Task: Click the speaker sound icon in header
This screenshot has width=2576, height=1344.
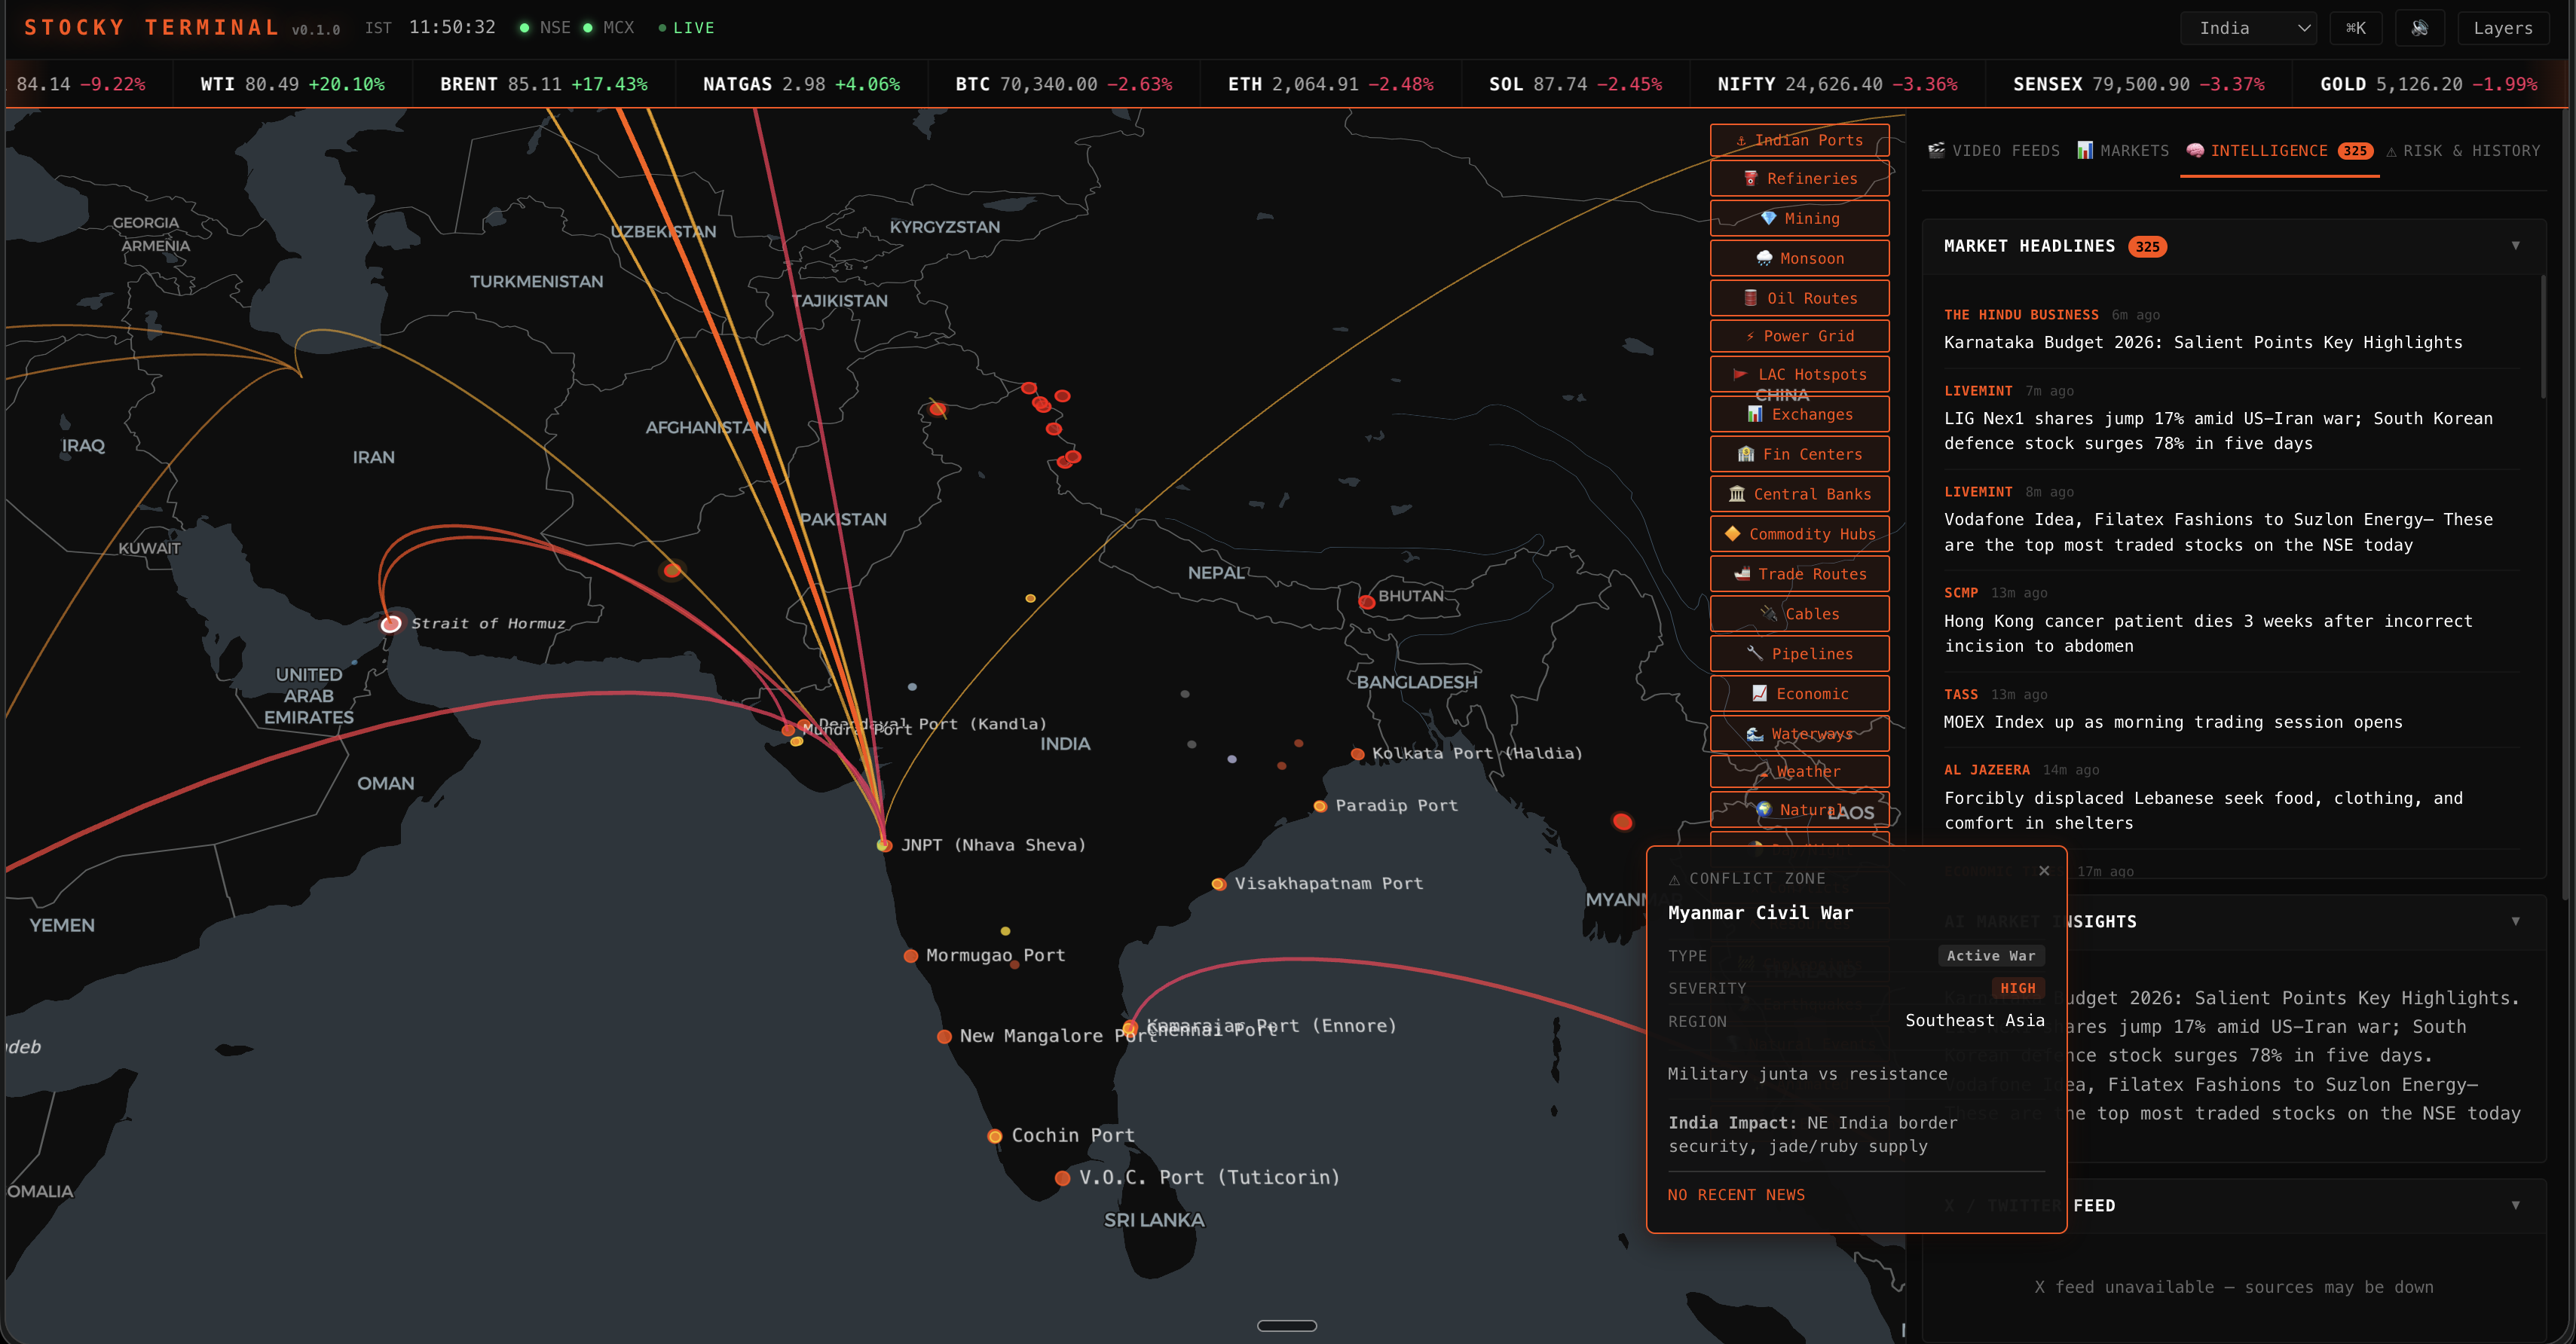Action: click(2419, 28)
